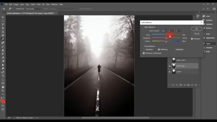Select the Brush tool

click(x=3, y=46)
